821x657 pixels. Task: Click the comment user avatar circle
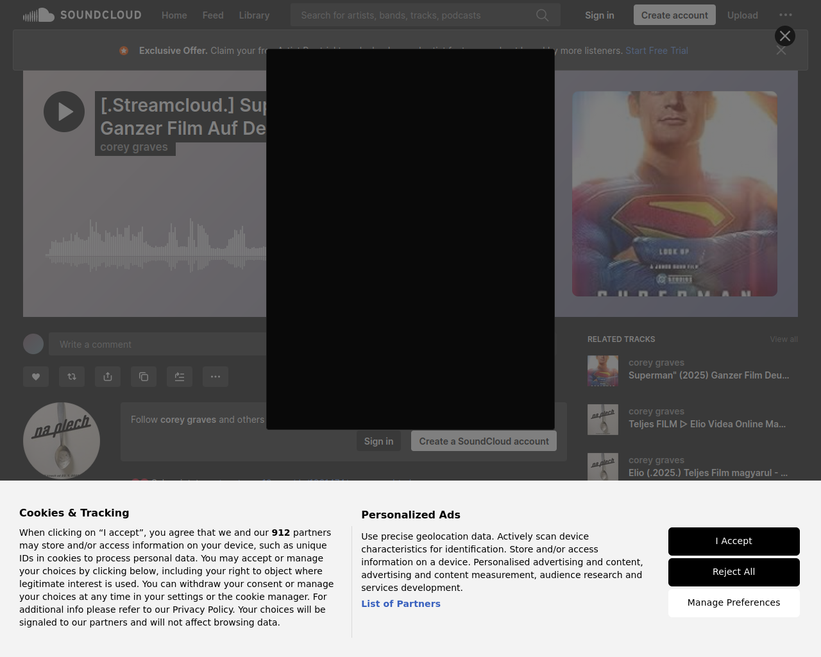pos(33,344)
